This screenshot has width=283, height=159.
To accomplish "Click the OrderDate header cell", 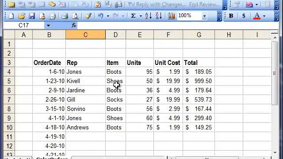I will coord(49,63).
